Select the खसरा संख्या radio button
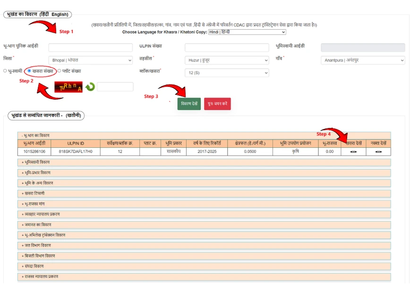The width and height of the screenshot is (410, 298). pos(29,71)
